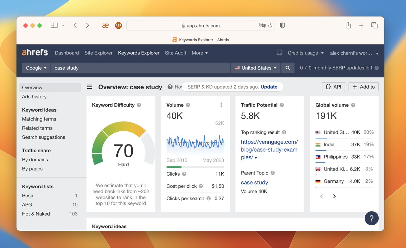Open the Safari share icon
The width and height of the screenshot is (406, 248).
tap(348, 25)
